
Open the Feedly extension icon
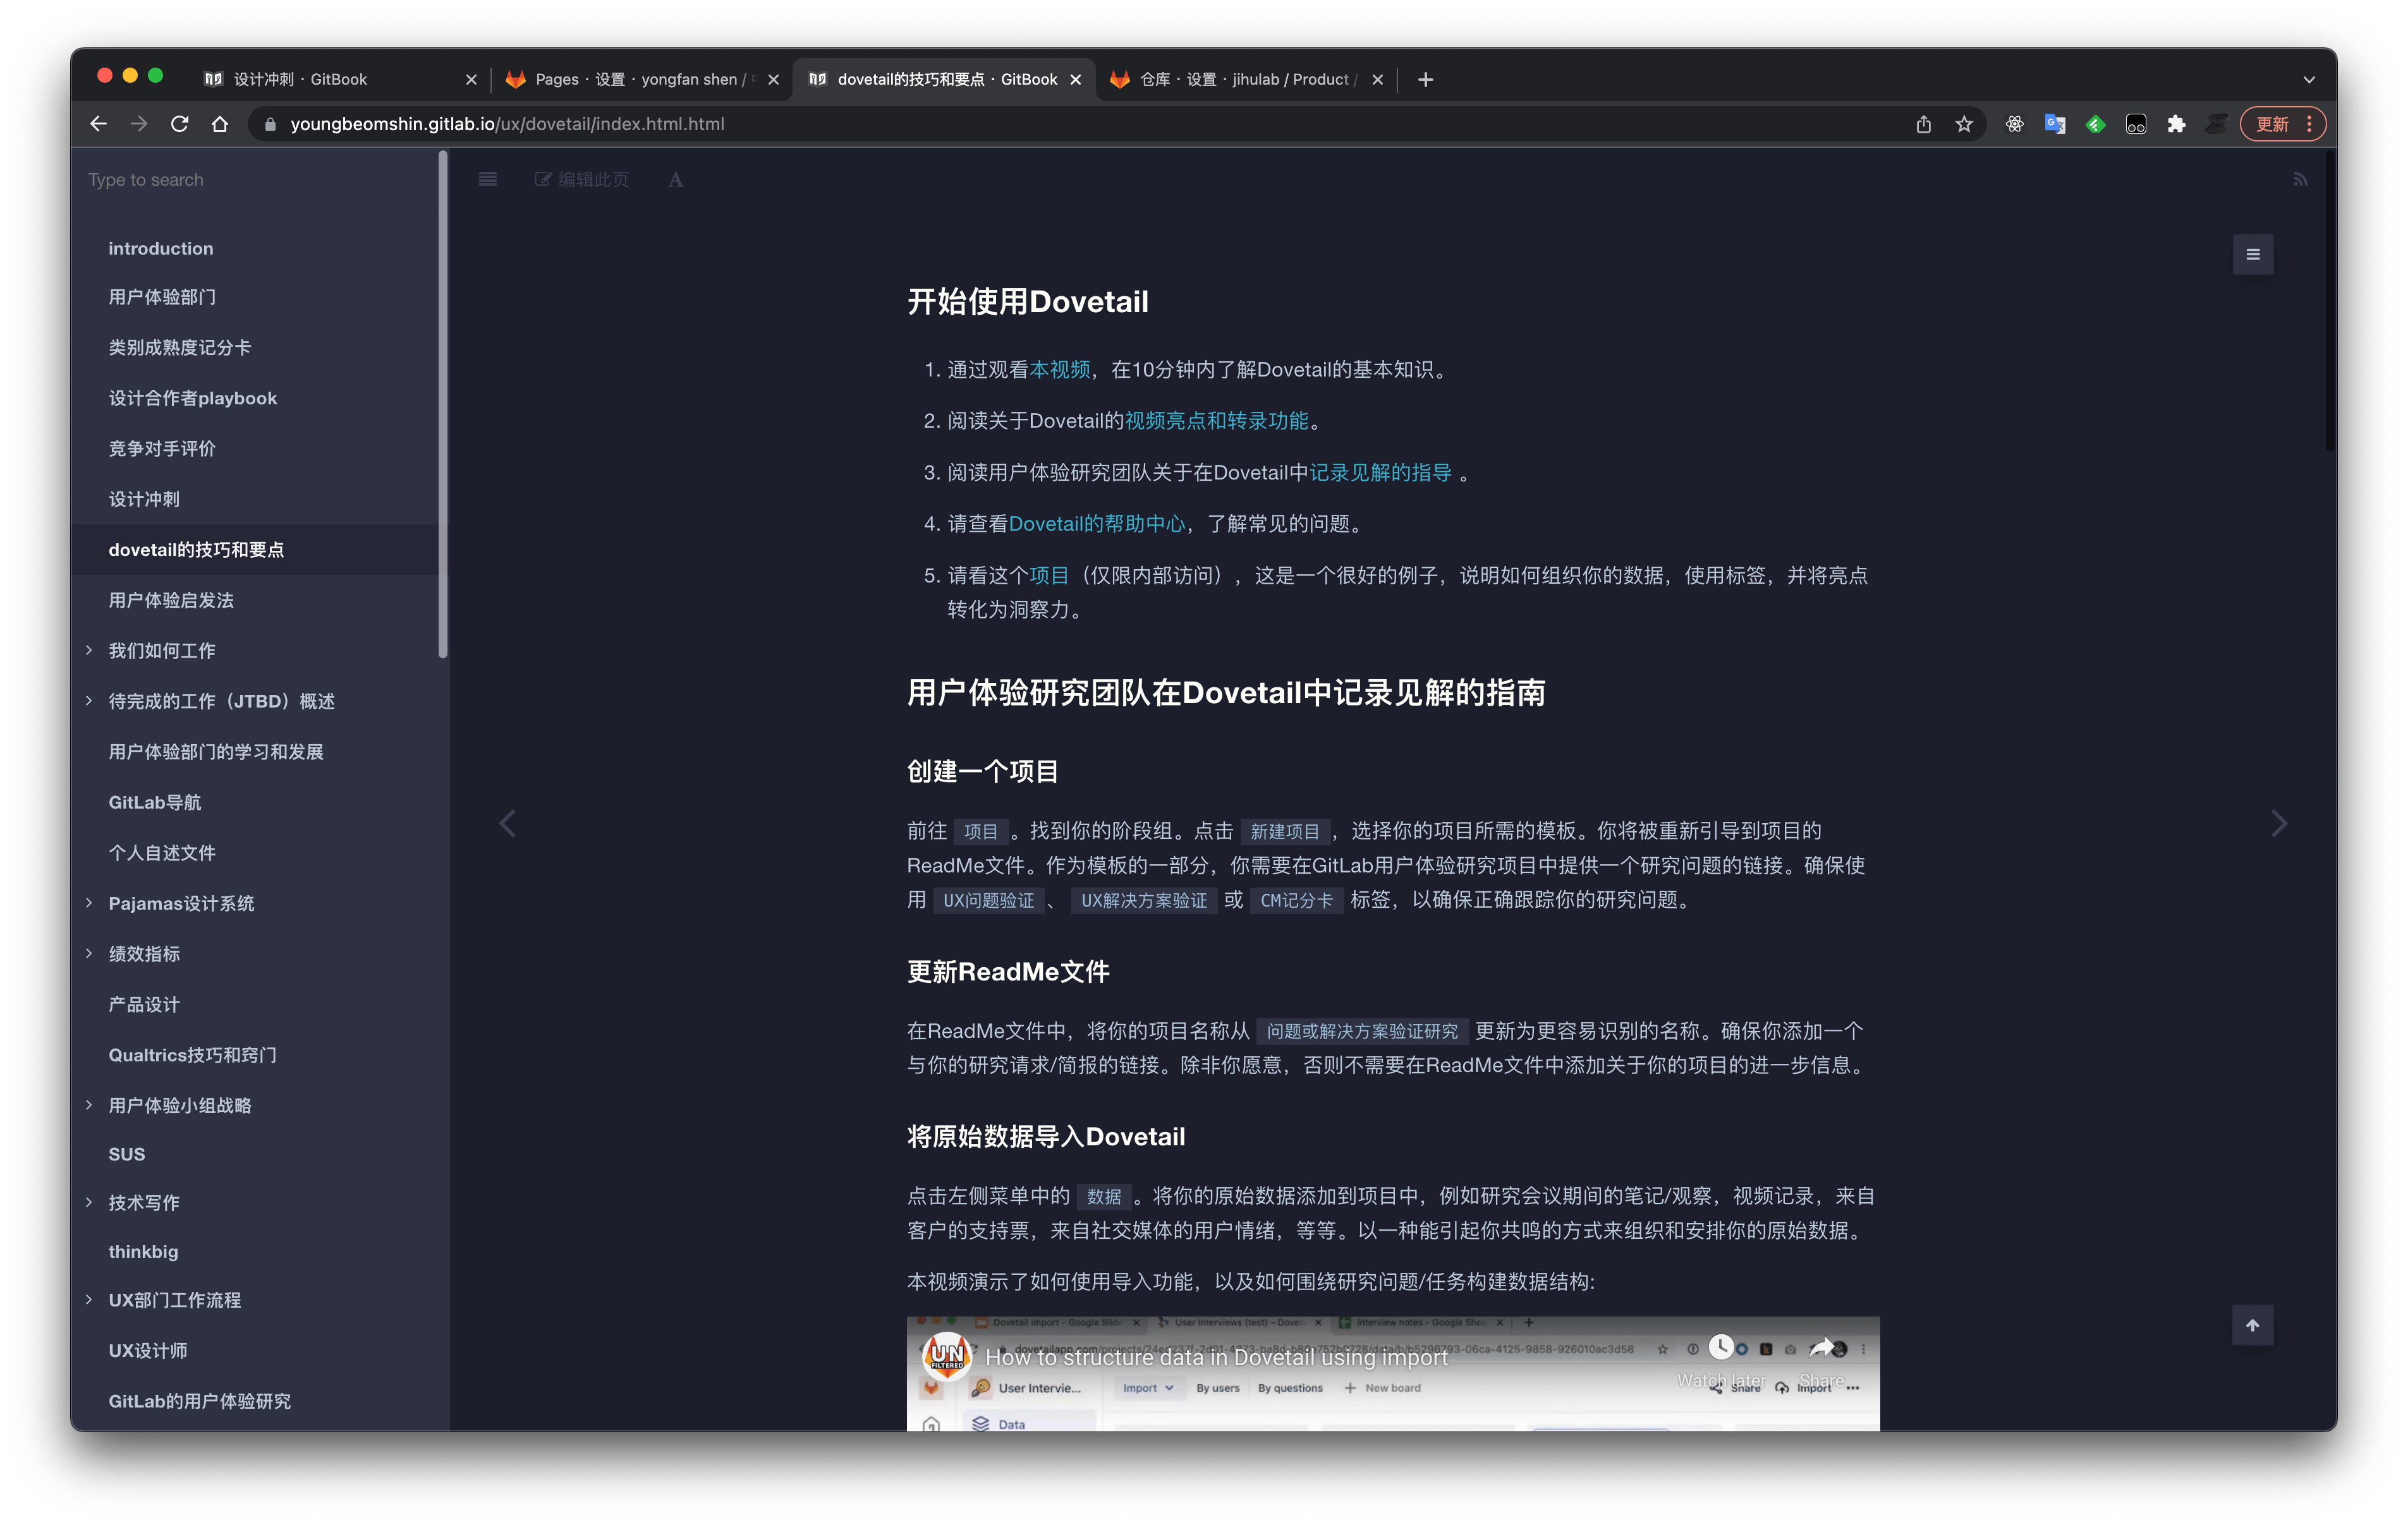pyautogui.click(x=2096, y=124)
